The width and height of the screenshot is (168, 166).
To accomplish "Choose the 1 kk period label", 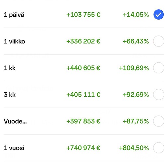I will coord(10,68).
